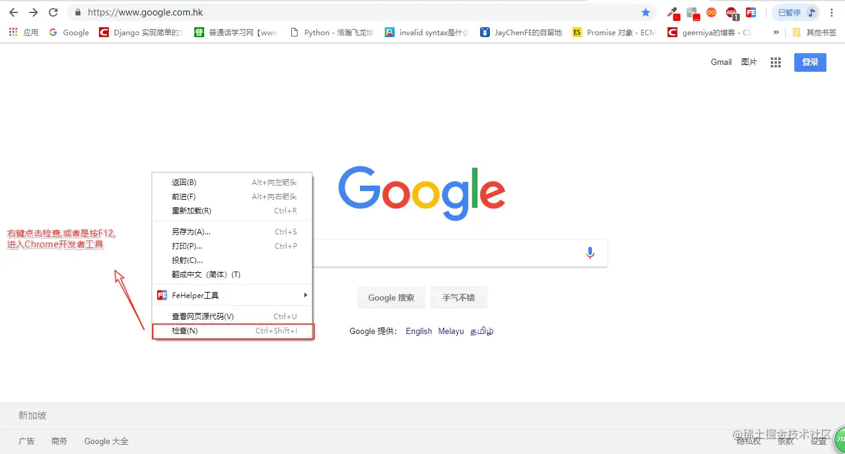Screen dimensions: 845x454
Task: Open the Chrome three-dot menu
Action: 831,12
